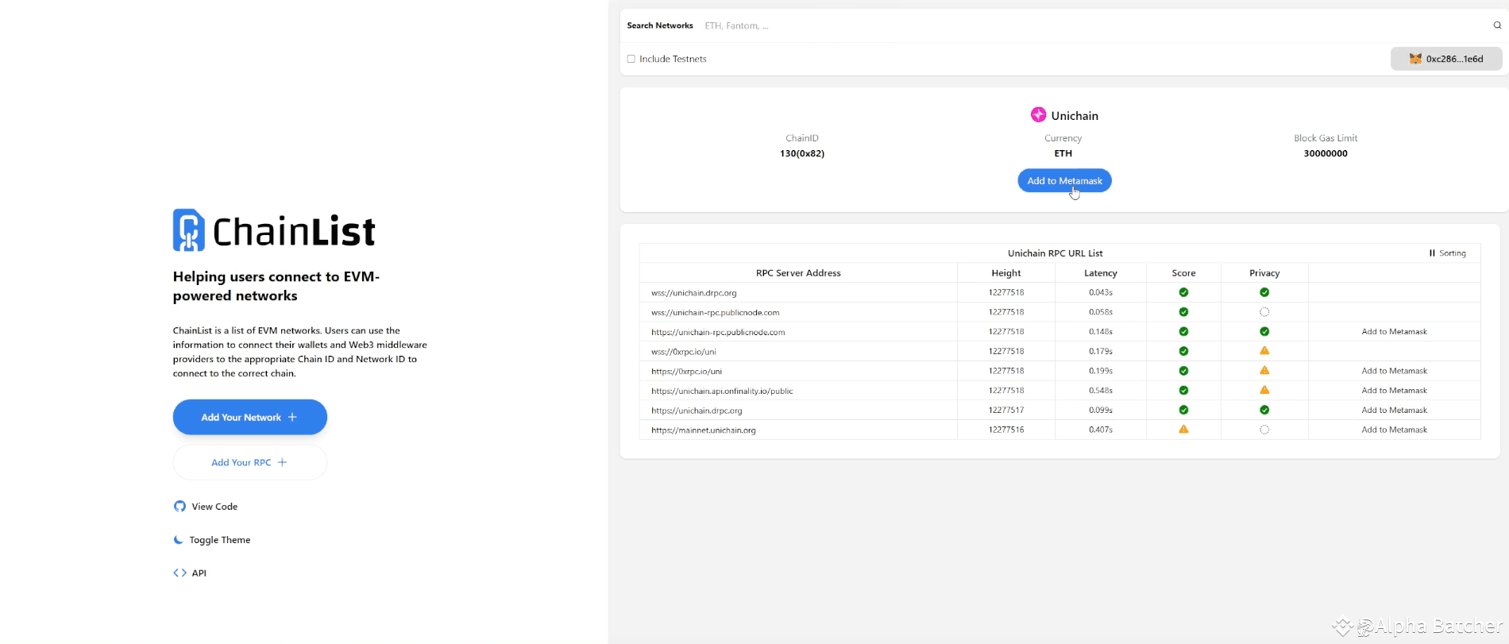This screenshot has width=1509, height=644.
Task: Click green score check for wss://unichain-rpc.publicnode.com
Action: (1183, 312)
